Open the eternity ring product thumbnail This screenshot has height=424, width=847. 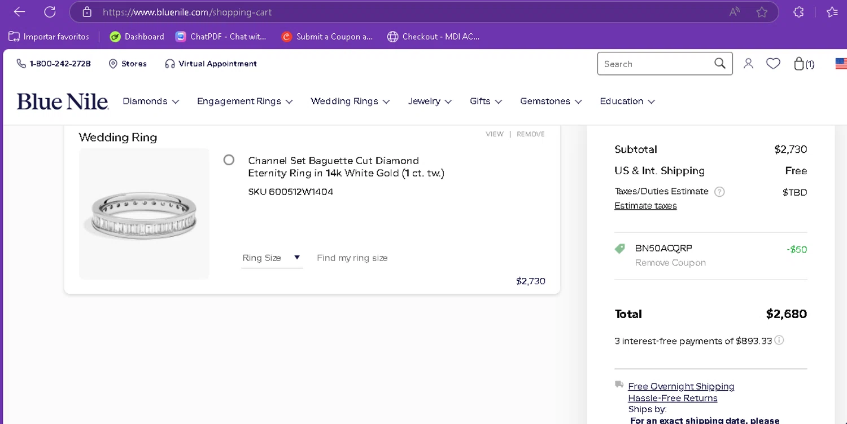pyautogui.click(x=144, y=214)
